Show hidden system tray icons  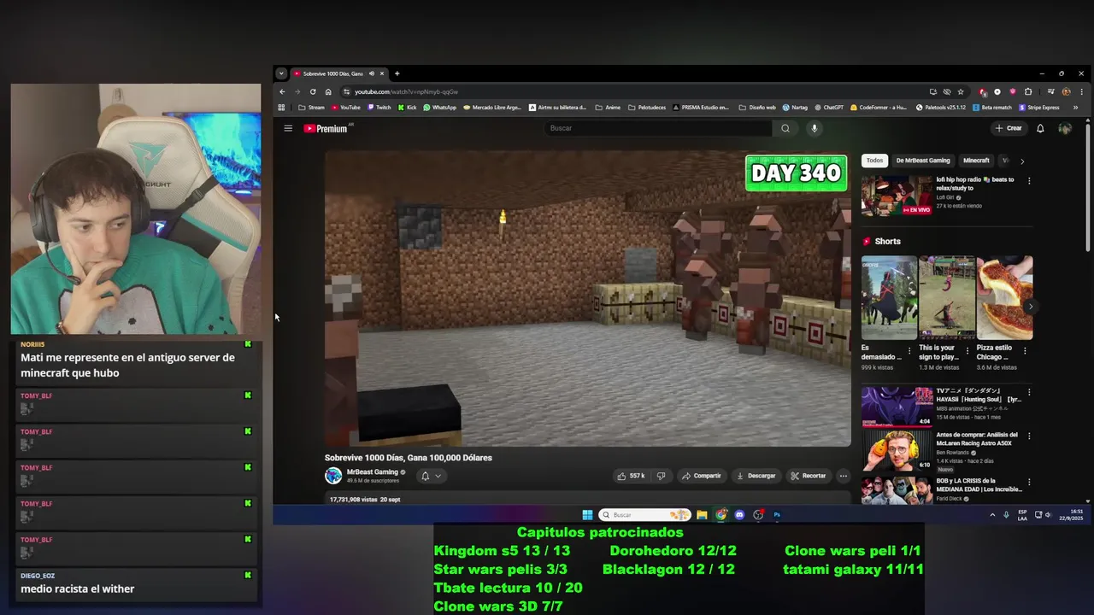click(992, 515)
